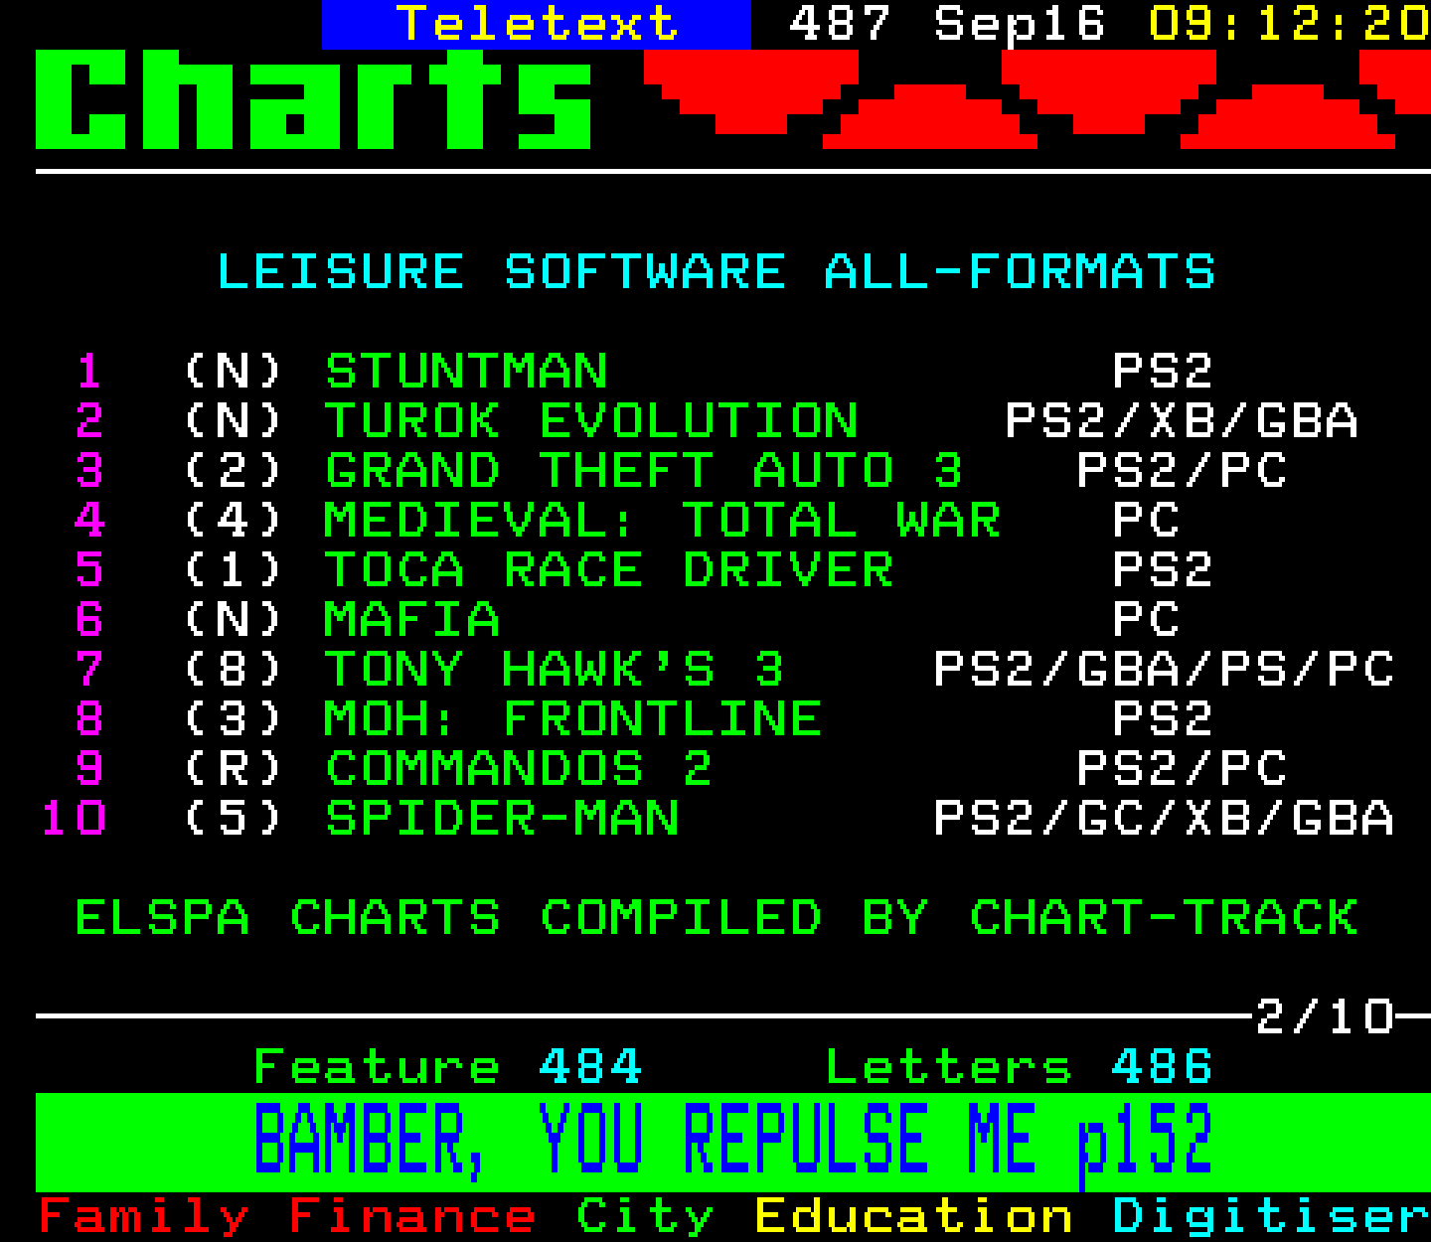This screenshot has width=1431, height=1242.
Task: Click the PS2/GC/XB/GBA format for Spider-Man
Action: (1164, 819)
